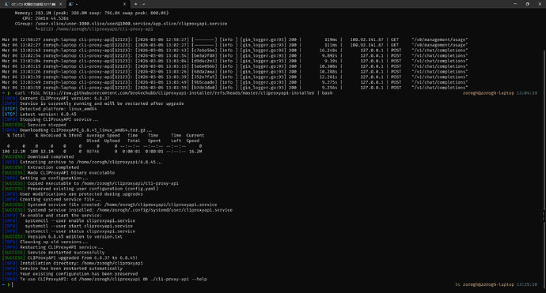Viewport: 546px width, 293px height.
Task: Close the active ~ terminal tab
Action: [x=124, y=4]
